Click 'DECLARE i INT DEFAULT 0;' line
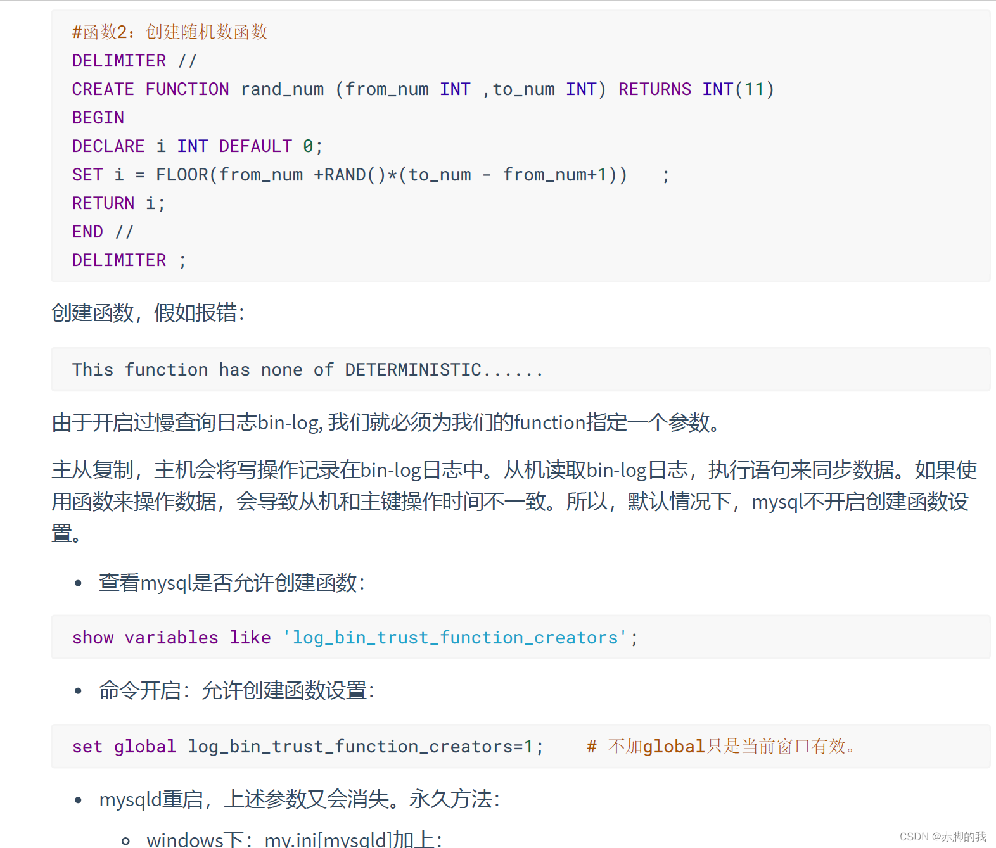 coord(198,146)
